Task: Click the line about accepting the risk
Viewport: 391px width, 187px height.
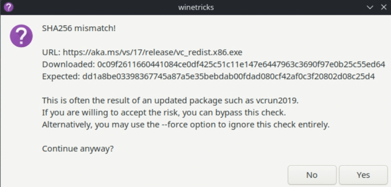Action: point(164,113)
